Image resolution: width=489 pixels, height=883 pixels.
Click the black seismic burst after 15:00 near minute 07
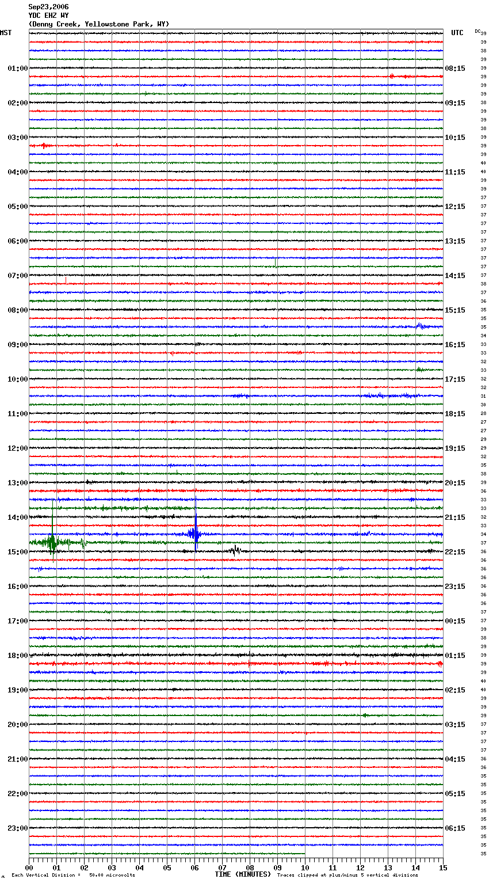(x=235, y=550)
